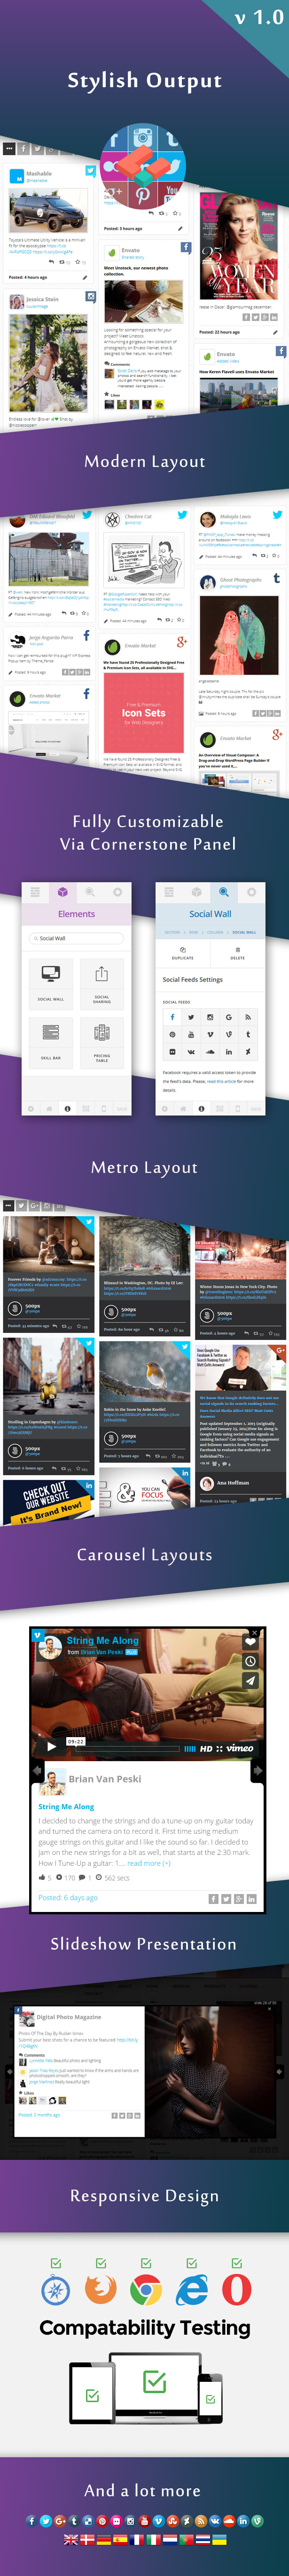Click the checkbox above the Safari icon
The height and width of the screenshot is (2576, 289).
(56, 2263)
